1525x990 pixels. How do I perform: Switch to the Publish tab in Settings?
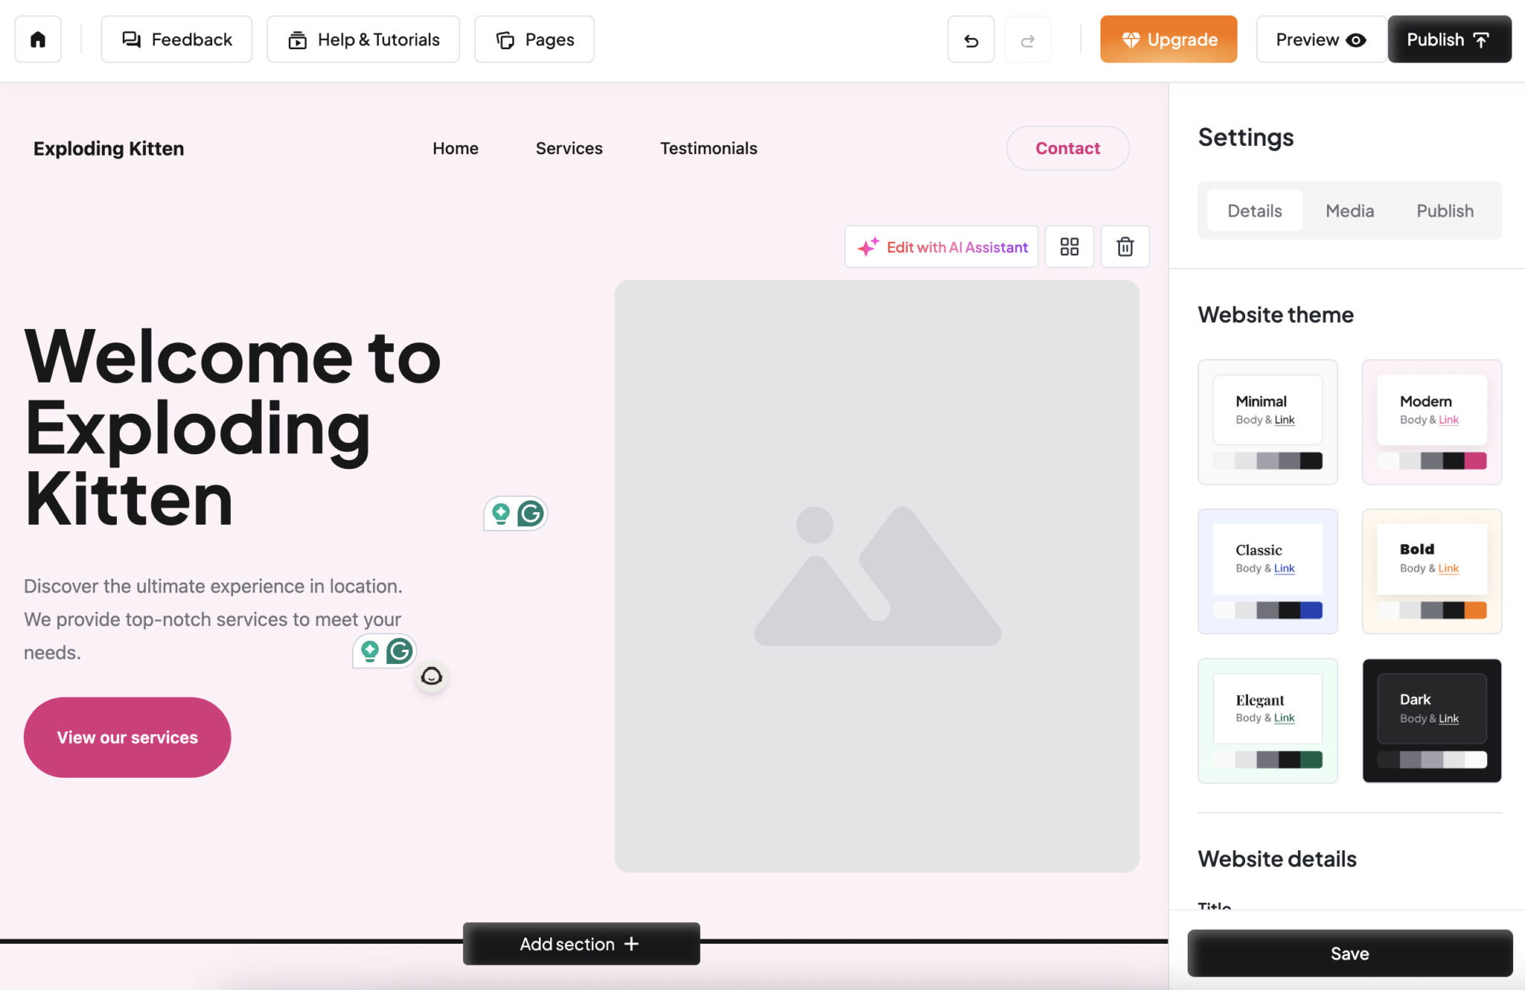[x=1444, y=211]
